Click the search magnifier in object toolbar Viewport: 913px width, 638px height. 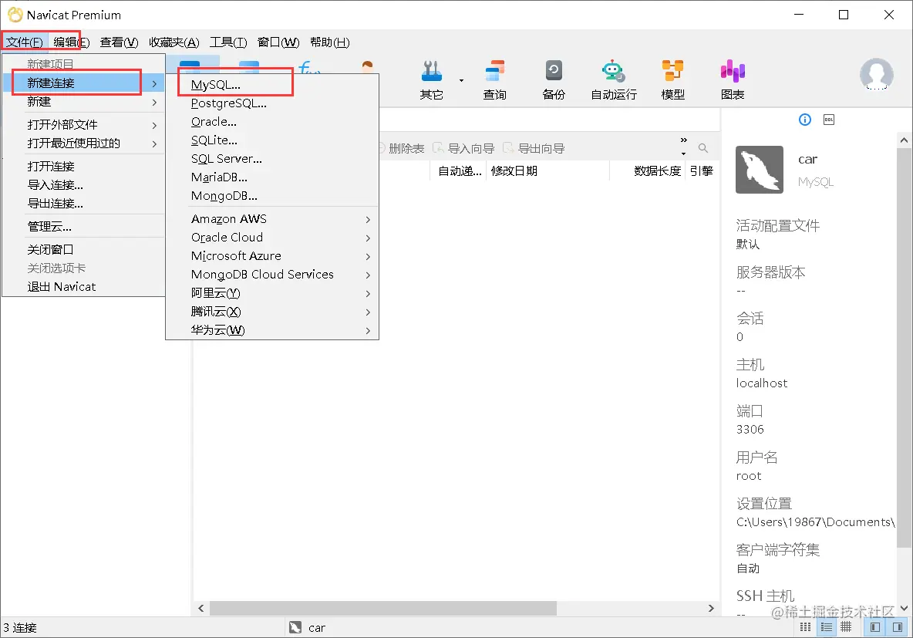(702, 148)
